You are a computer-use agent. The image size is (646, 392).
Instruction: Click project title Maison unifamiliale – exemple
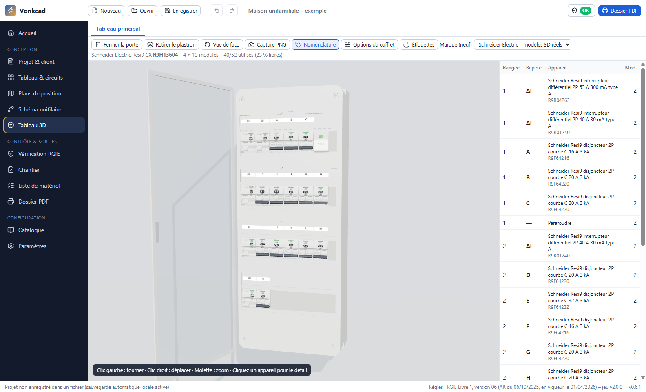288,11
